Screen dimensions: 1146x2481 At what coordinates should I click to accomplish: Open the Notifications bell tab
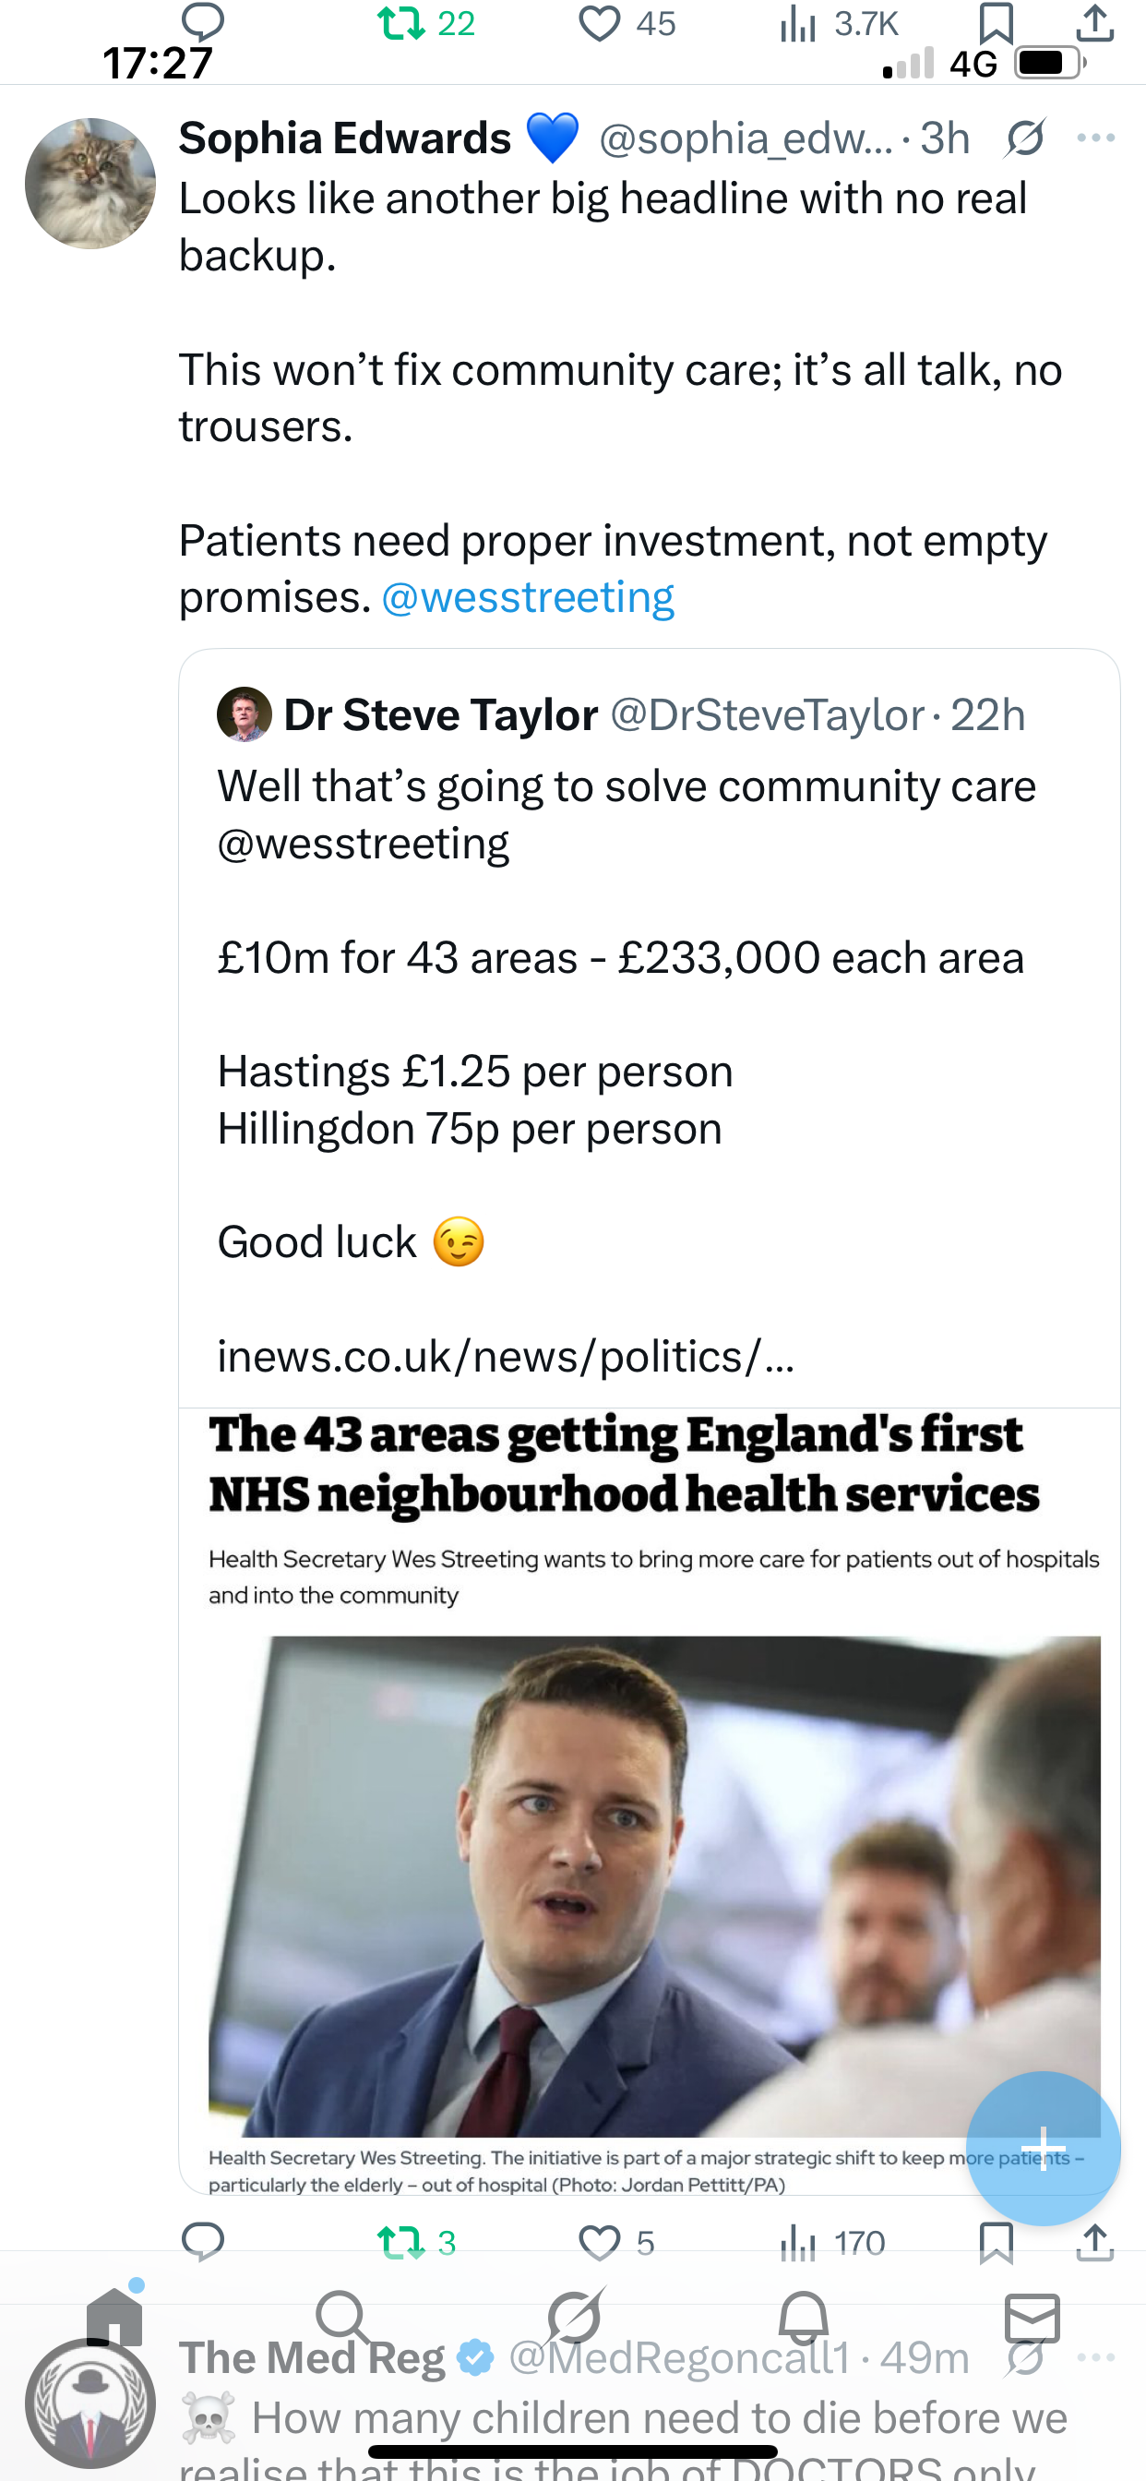pyautogui.click(x=803, y=2318)
